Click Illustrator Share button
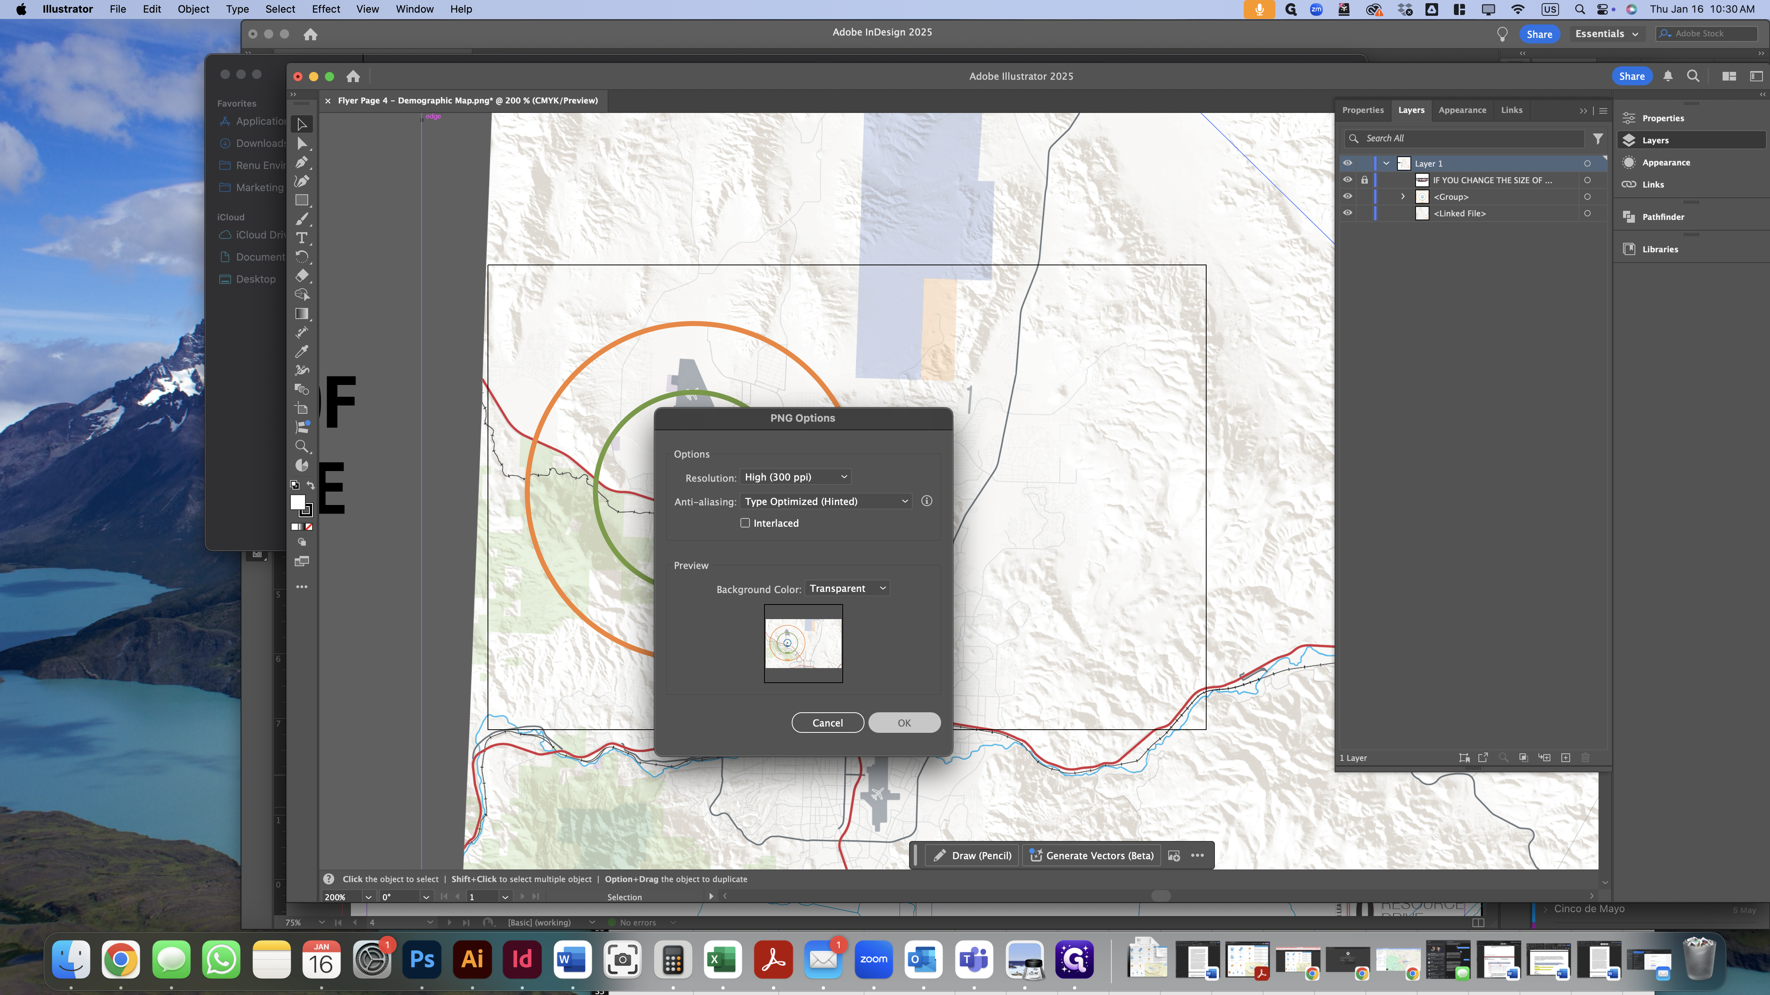 click(x=1631, y=76)
